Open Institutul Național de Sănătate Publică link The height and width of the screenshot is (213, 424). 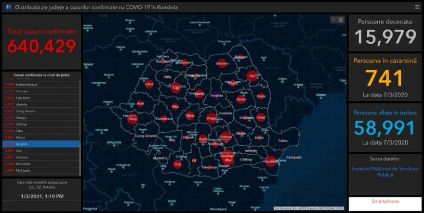(x=385, y=172)
